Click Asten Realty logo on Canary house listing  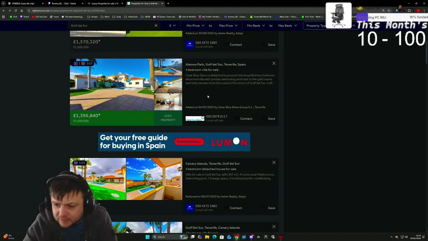(190, 208)
